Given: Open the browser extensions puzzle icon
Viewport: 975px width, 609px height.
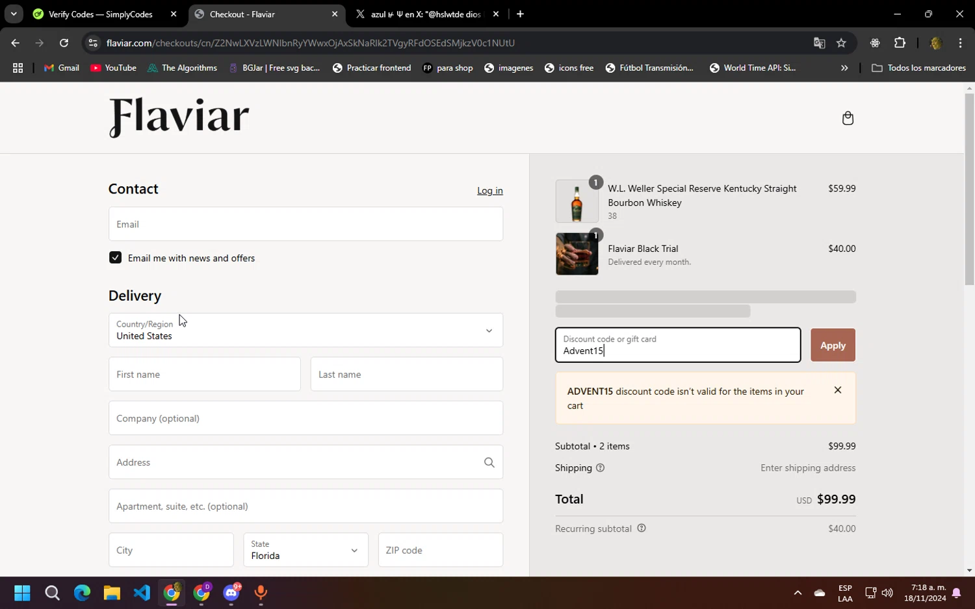Looking at the screenshot, I should (x=900, y=43).
